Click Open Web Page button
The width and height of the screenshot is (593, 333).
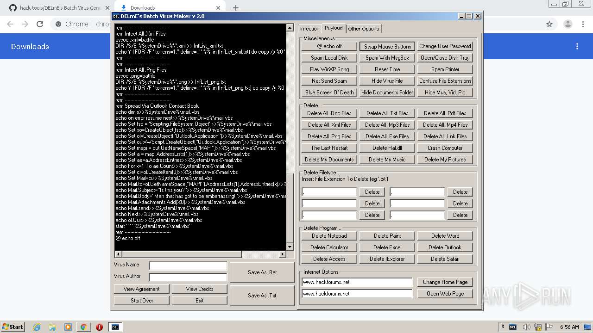point(445,294)
